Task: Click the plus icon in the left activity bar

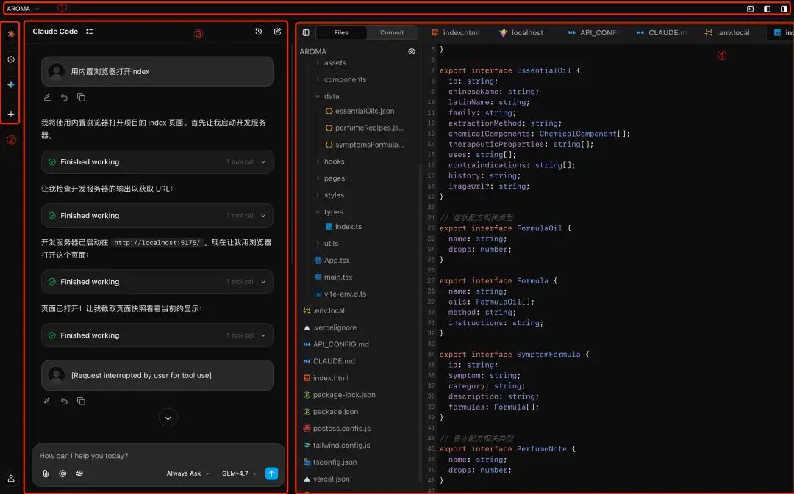Action: point(10,114)
